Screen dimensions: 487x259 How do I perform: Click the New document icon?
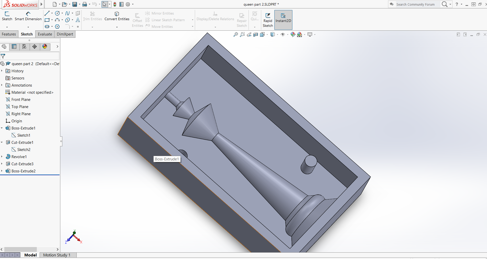pos(54,4)
